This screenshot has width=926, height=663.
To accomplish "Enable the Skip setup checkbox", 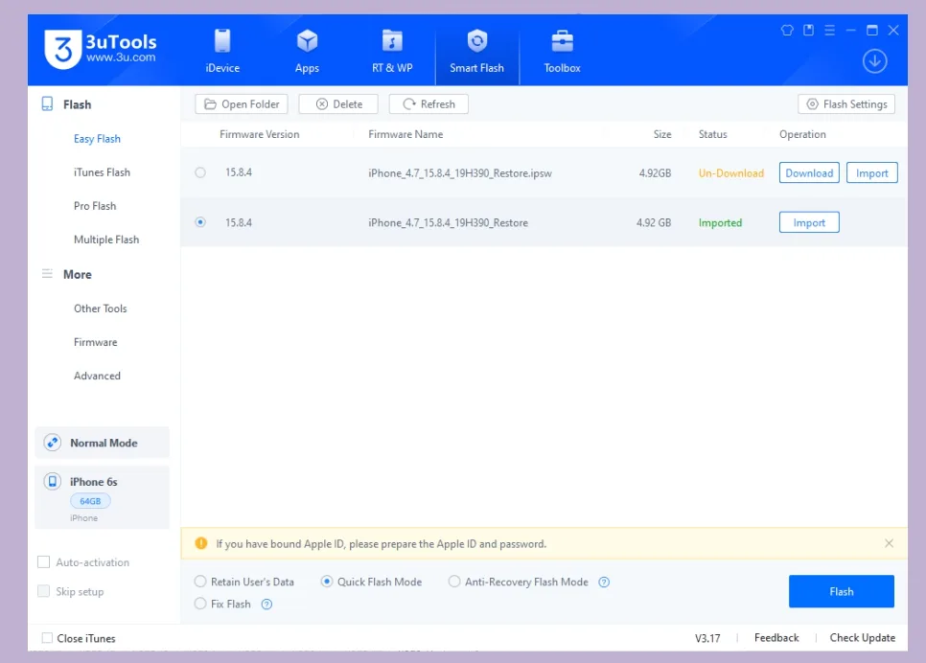I will 44,591.
